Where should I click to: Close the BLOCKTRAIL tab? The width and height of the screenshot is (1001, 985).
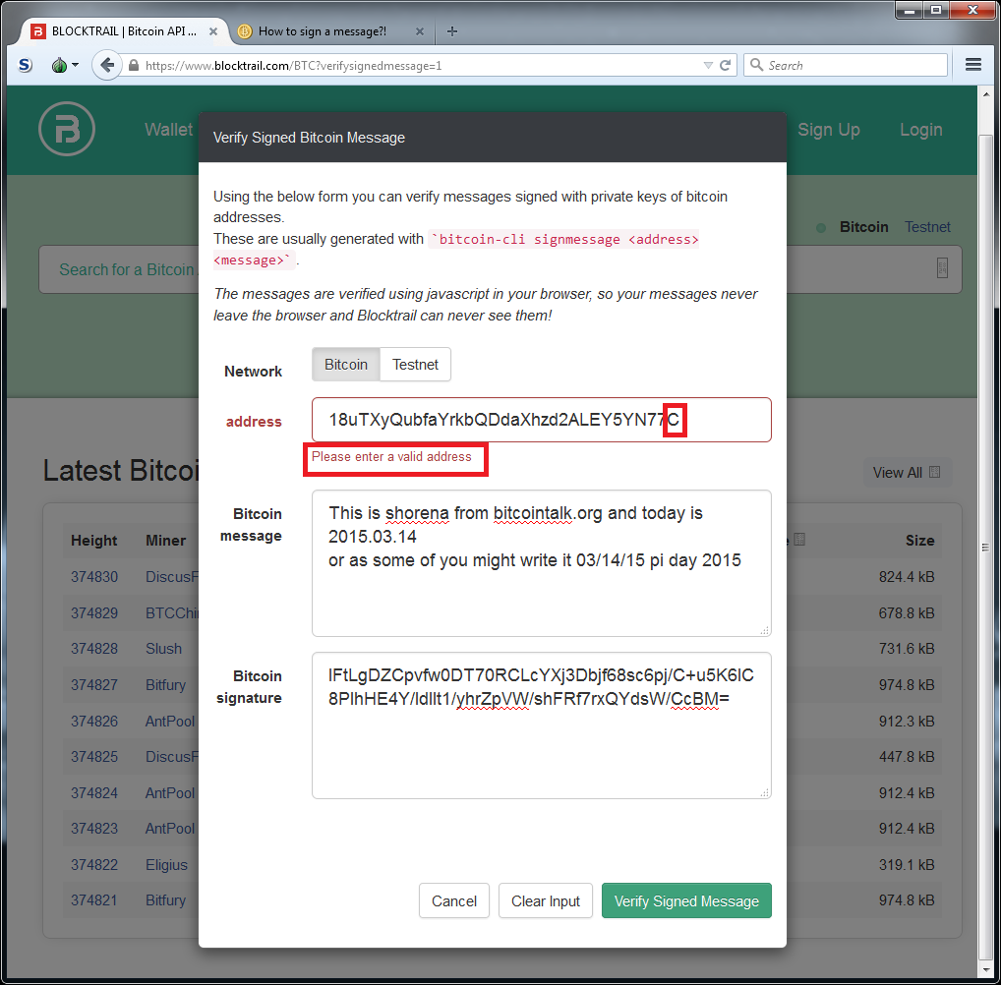coord(213,31)
